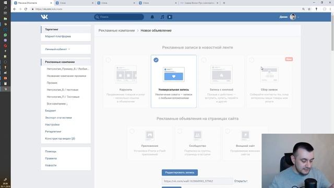The height and width of the screenshot is (188, 334).
Task: Go back with the browser back arrow
Action: tap(15, 9)
